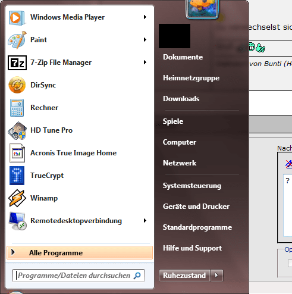Click the thumbs-up smiley in background window
Screen dimensions: 292x294
pos(260,48)
